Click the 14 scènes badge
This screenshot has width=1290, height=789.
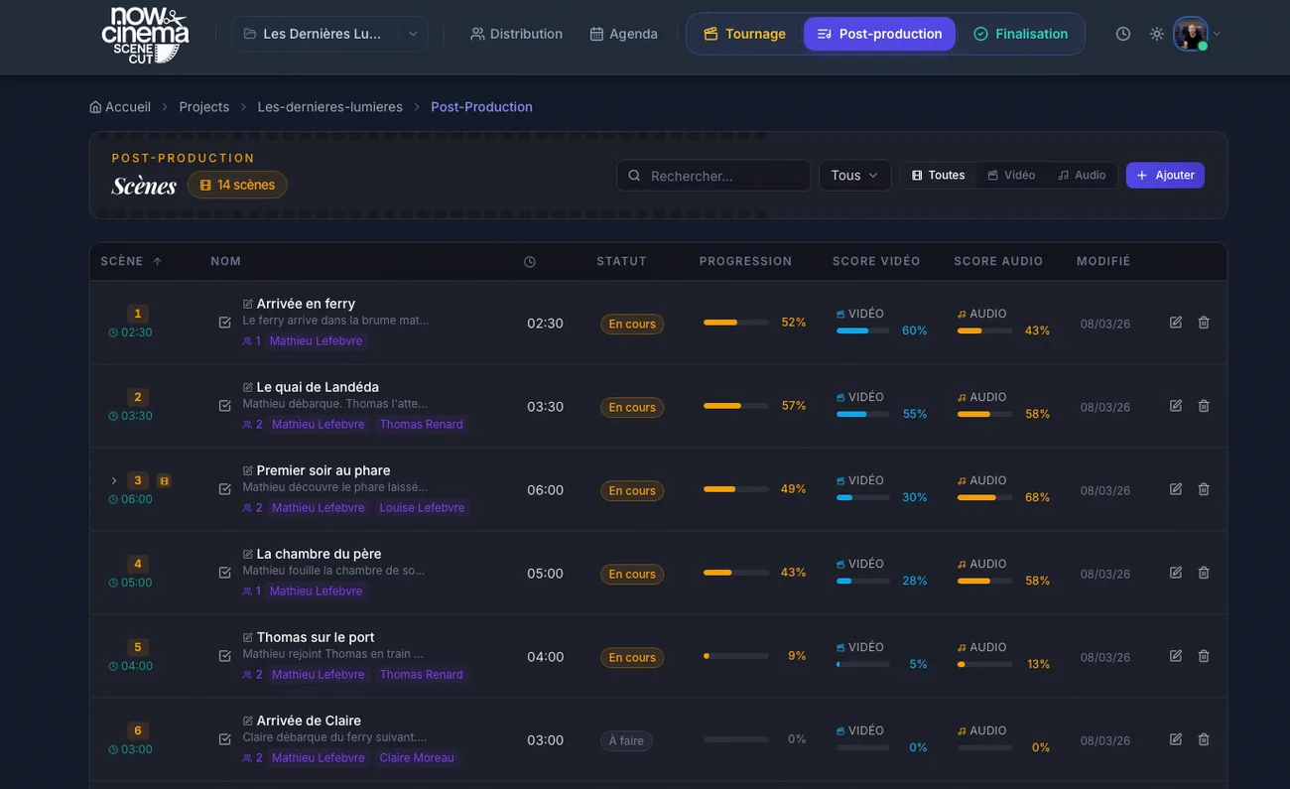pos(237,185)
